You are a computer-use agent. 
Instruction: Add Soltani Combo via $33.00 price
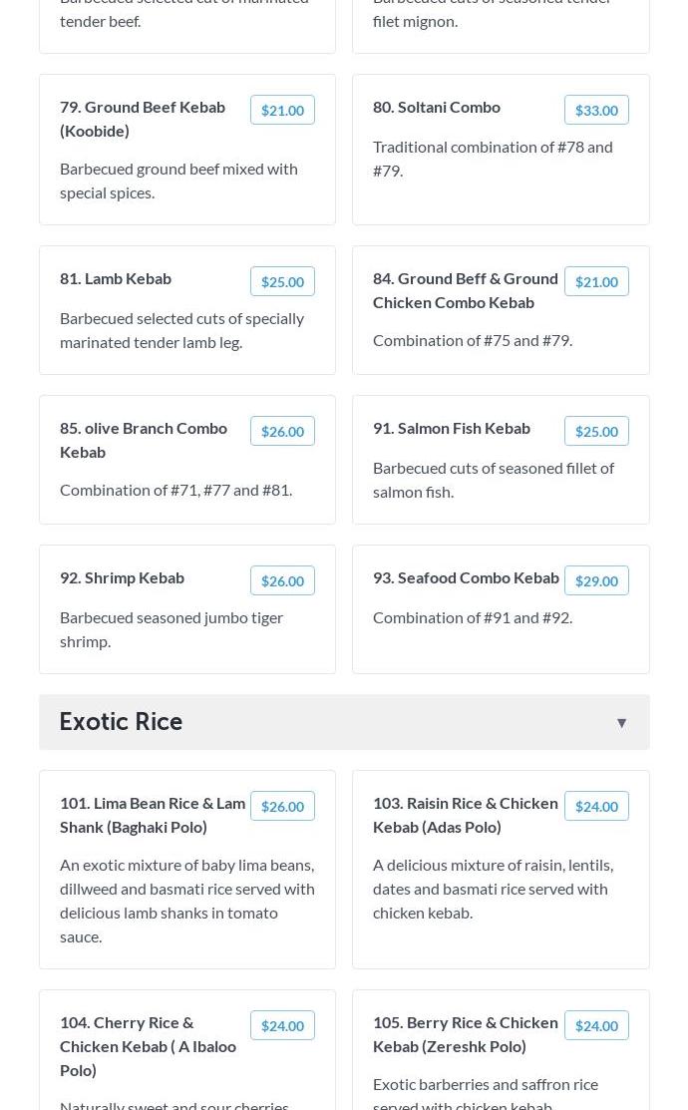(596, 111)
